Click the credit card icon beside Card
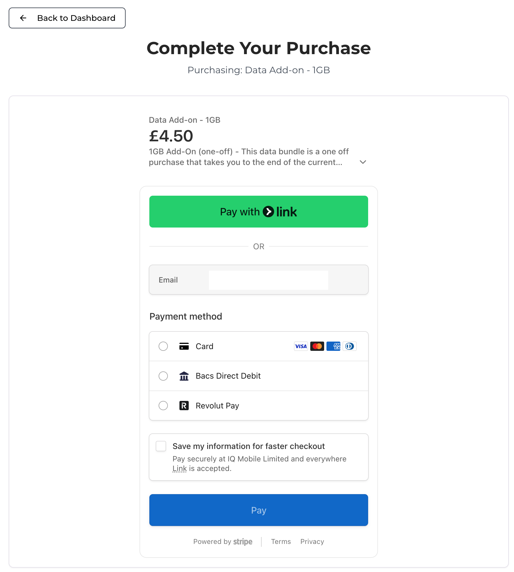Image resolution: width=514 pixels, height=572 pixels. [x=184, y=346]
